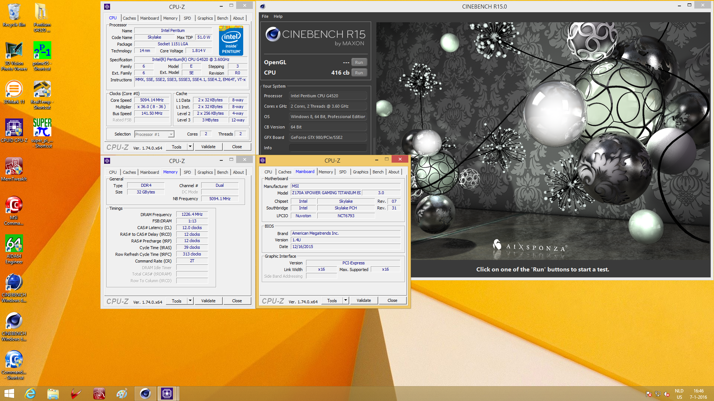Run the OpenGL benchmark in Cinebench

(x=359, y=62)
